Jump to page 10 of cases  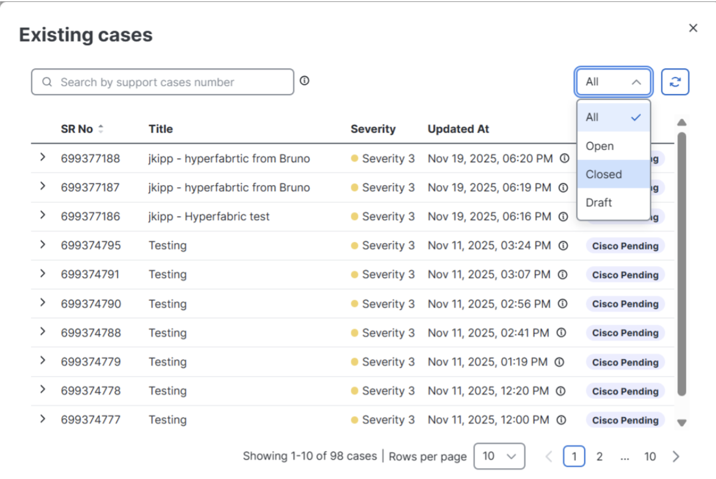pyautogui.click(x=650, y=456)
